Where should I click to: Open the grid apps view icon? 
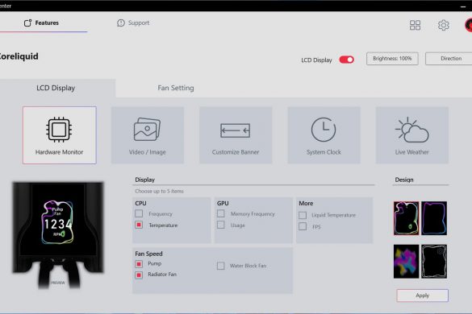click(x=415, y=25)
